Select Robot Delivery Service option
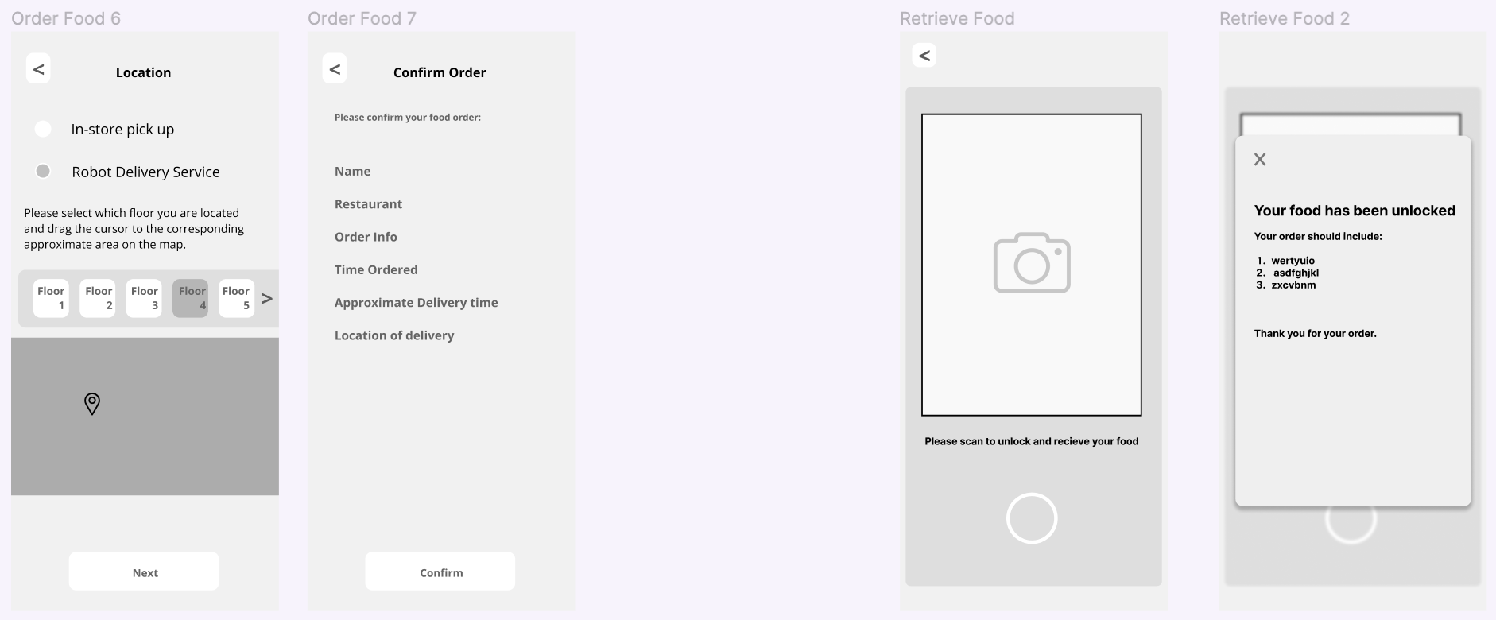 [43, 172]
